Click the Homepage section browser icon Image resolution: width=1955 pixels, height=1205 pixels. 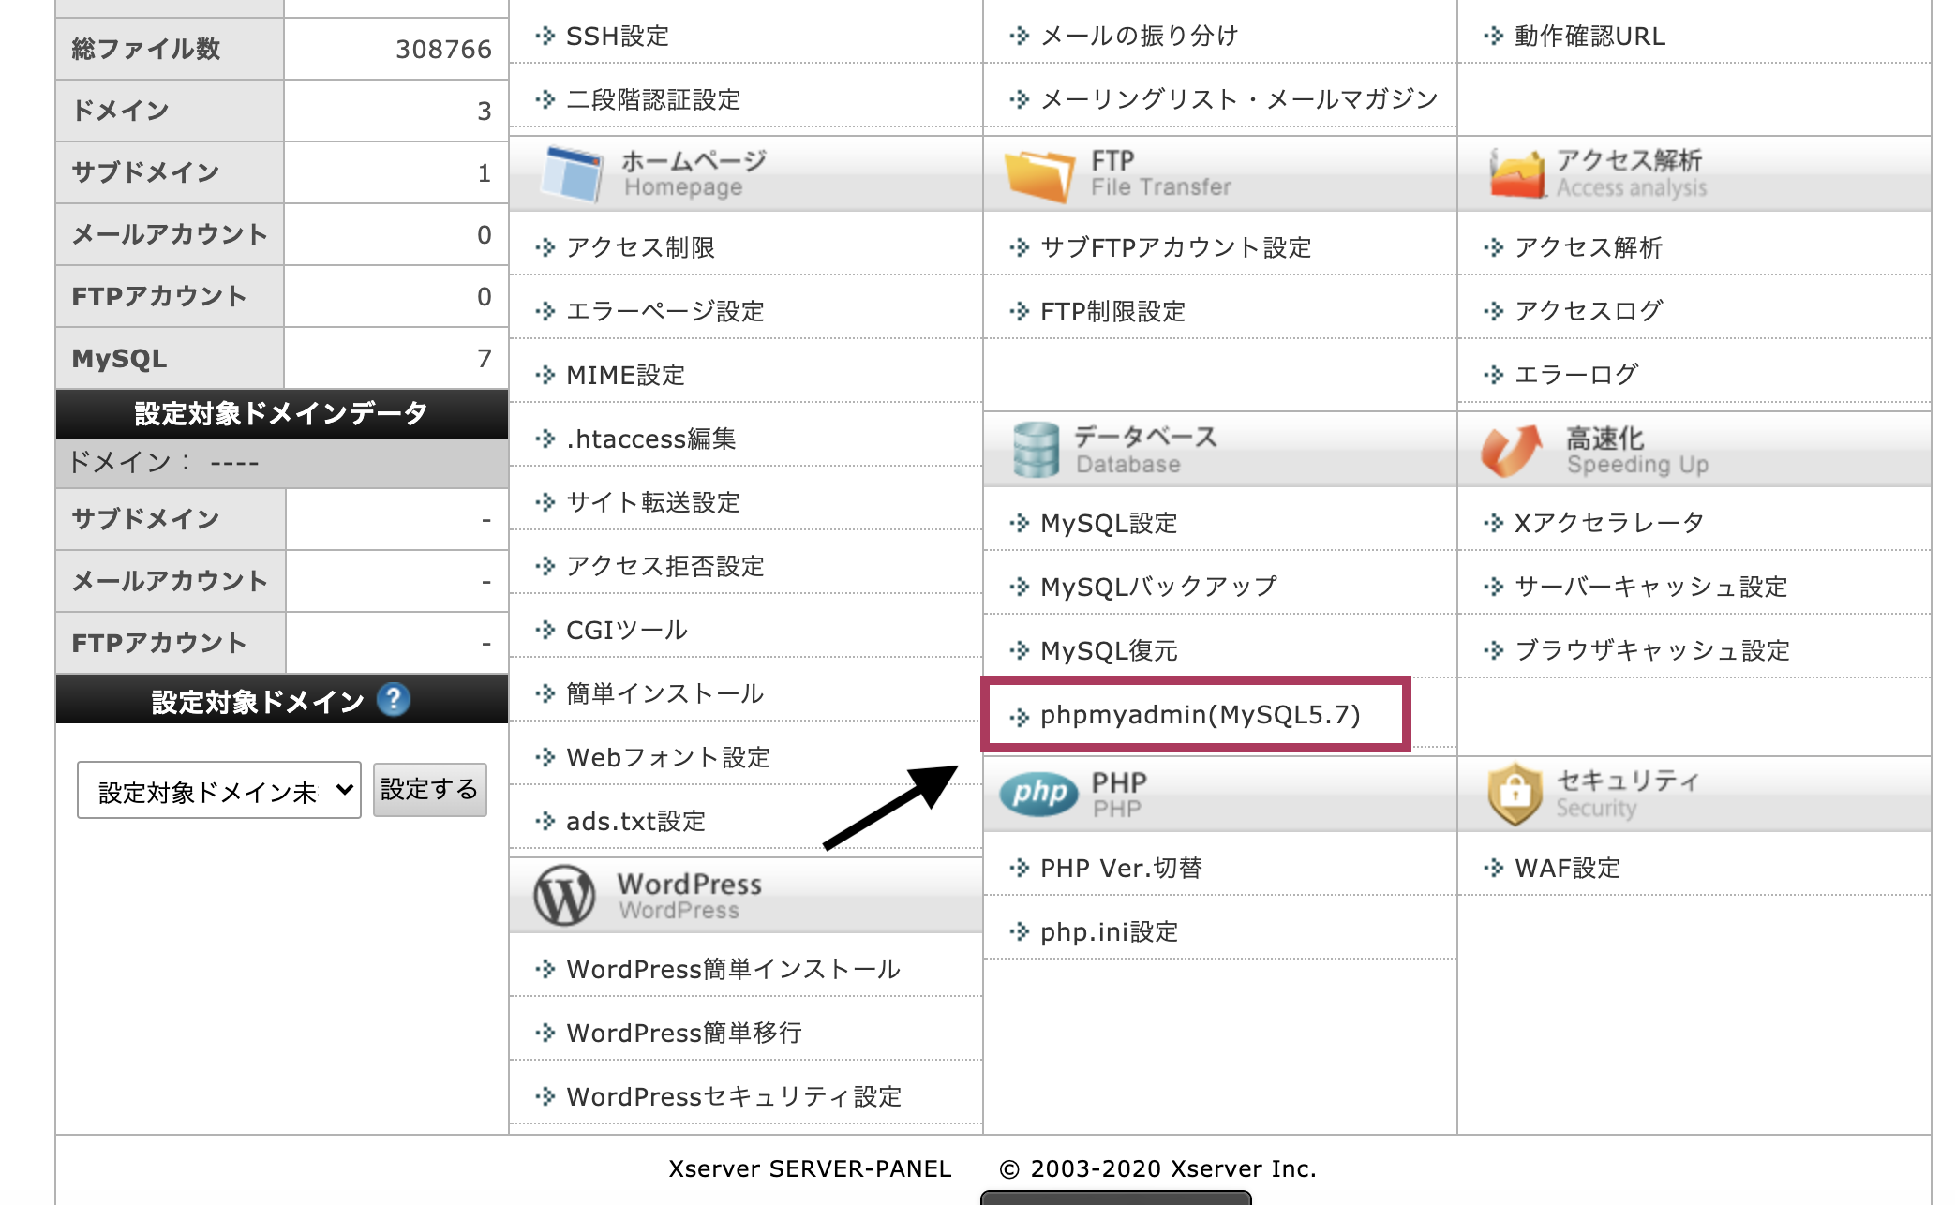click(x=571, y=174)
